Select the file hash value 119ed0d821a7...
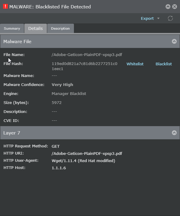The image size is (180, 216). (84, 66)
